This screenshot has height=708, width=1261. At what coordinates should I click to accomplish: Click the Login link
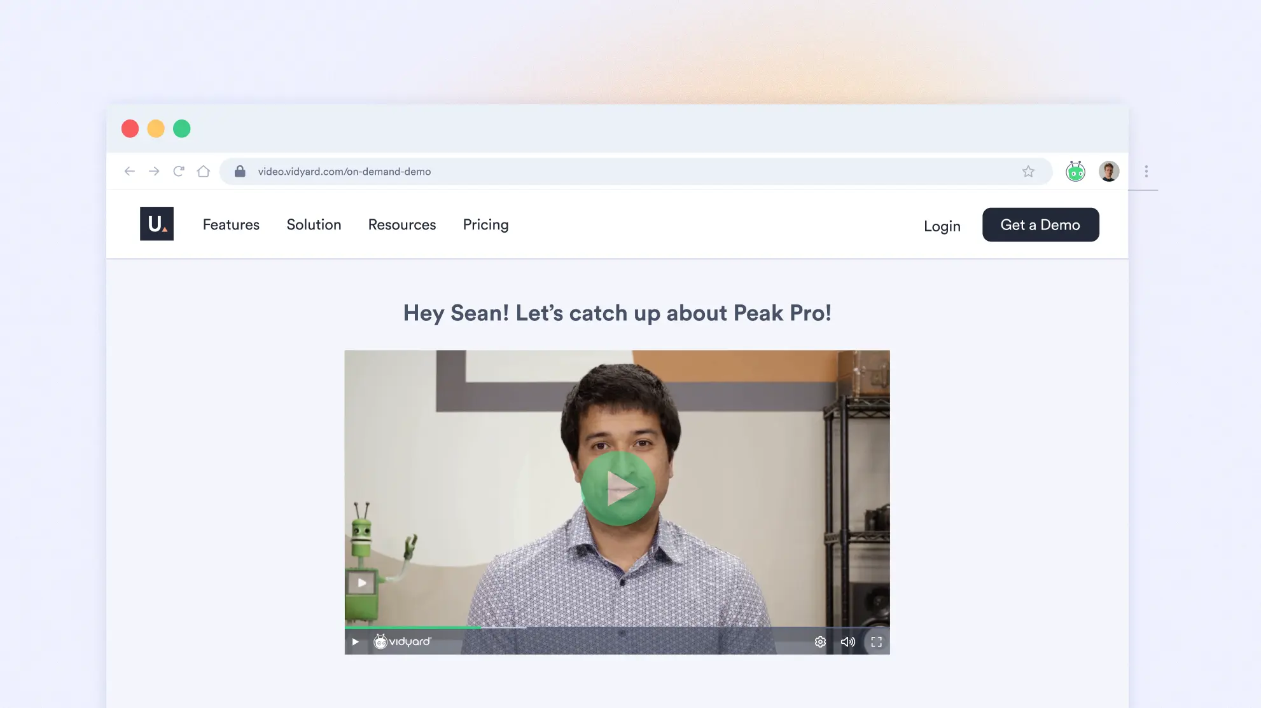point(942,226)
